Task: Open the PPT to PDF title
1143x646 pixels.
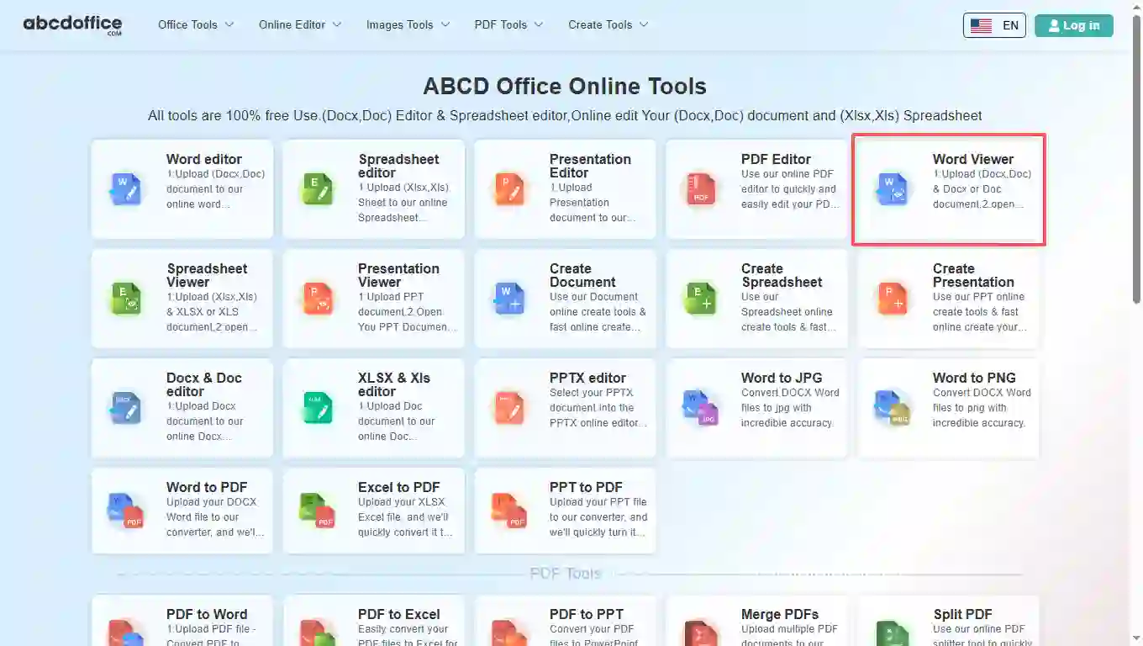Action: pyautogui.click(x=586, y=487)
